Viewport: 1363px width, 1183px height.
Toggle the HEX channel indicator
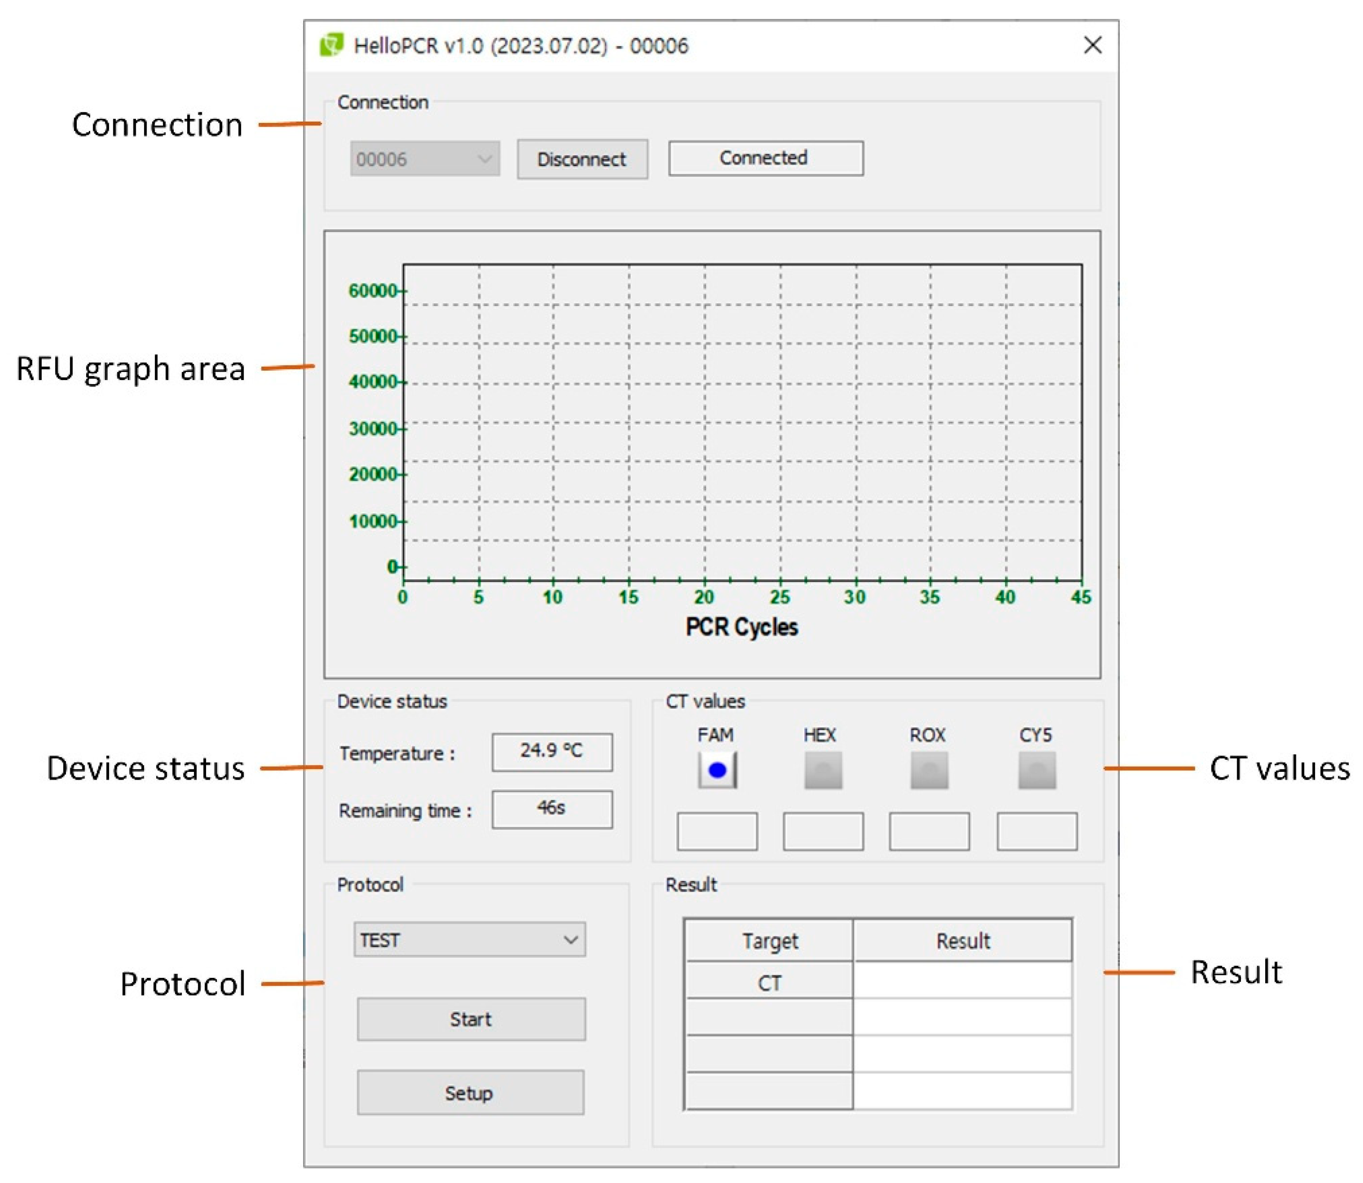(823, 770)
